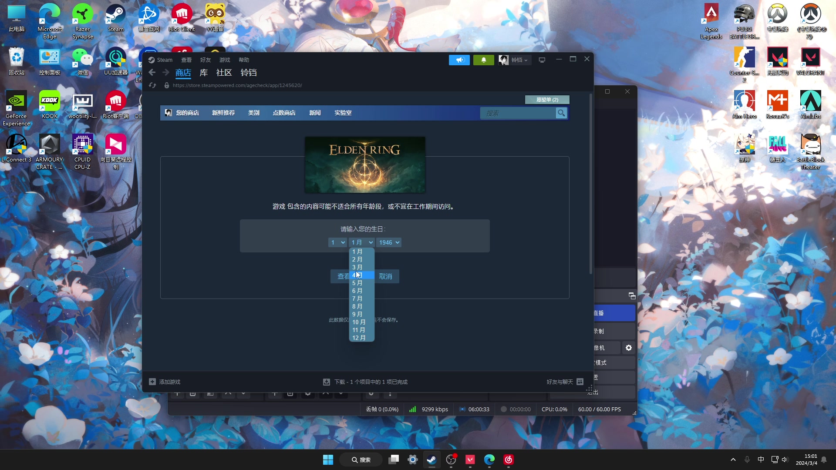The image size is (836, 470).
Task: Open the 愿望单 (2) wishlist button
Action: point(547,100)
